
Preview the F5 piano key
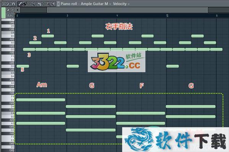coord(8,56)
